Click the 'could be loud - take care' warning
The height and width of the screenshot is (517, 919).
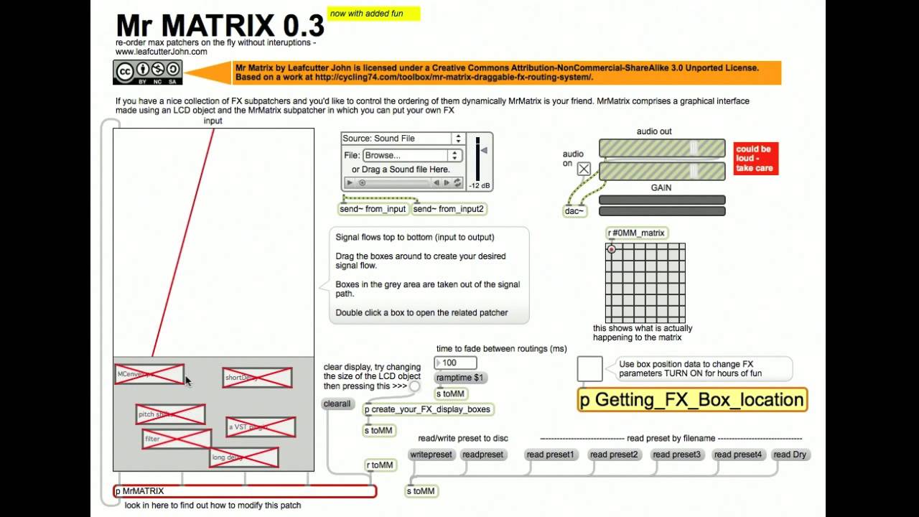[x=755, y=159]
